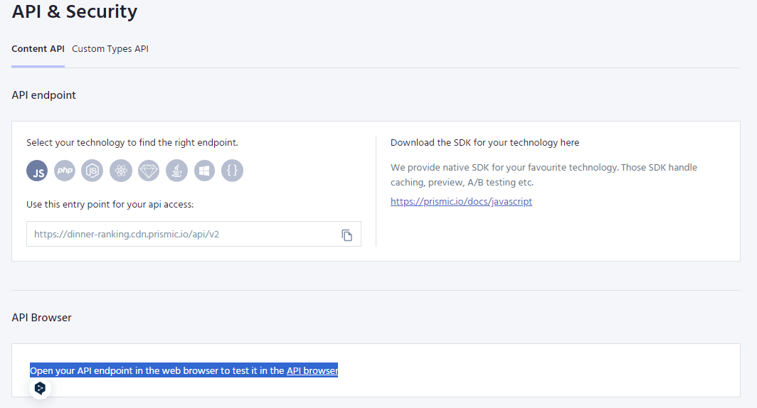Click the API endpoint section heading
This screenshot has width=757, height=408.
tap(44, 95)
